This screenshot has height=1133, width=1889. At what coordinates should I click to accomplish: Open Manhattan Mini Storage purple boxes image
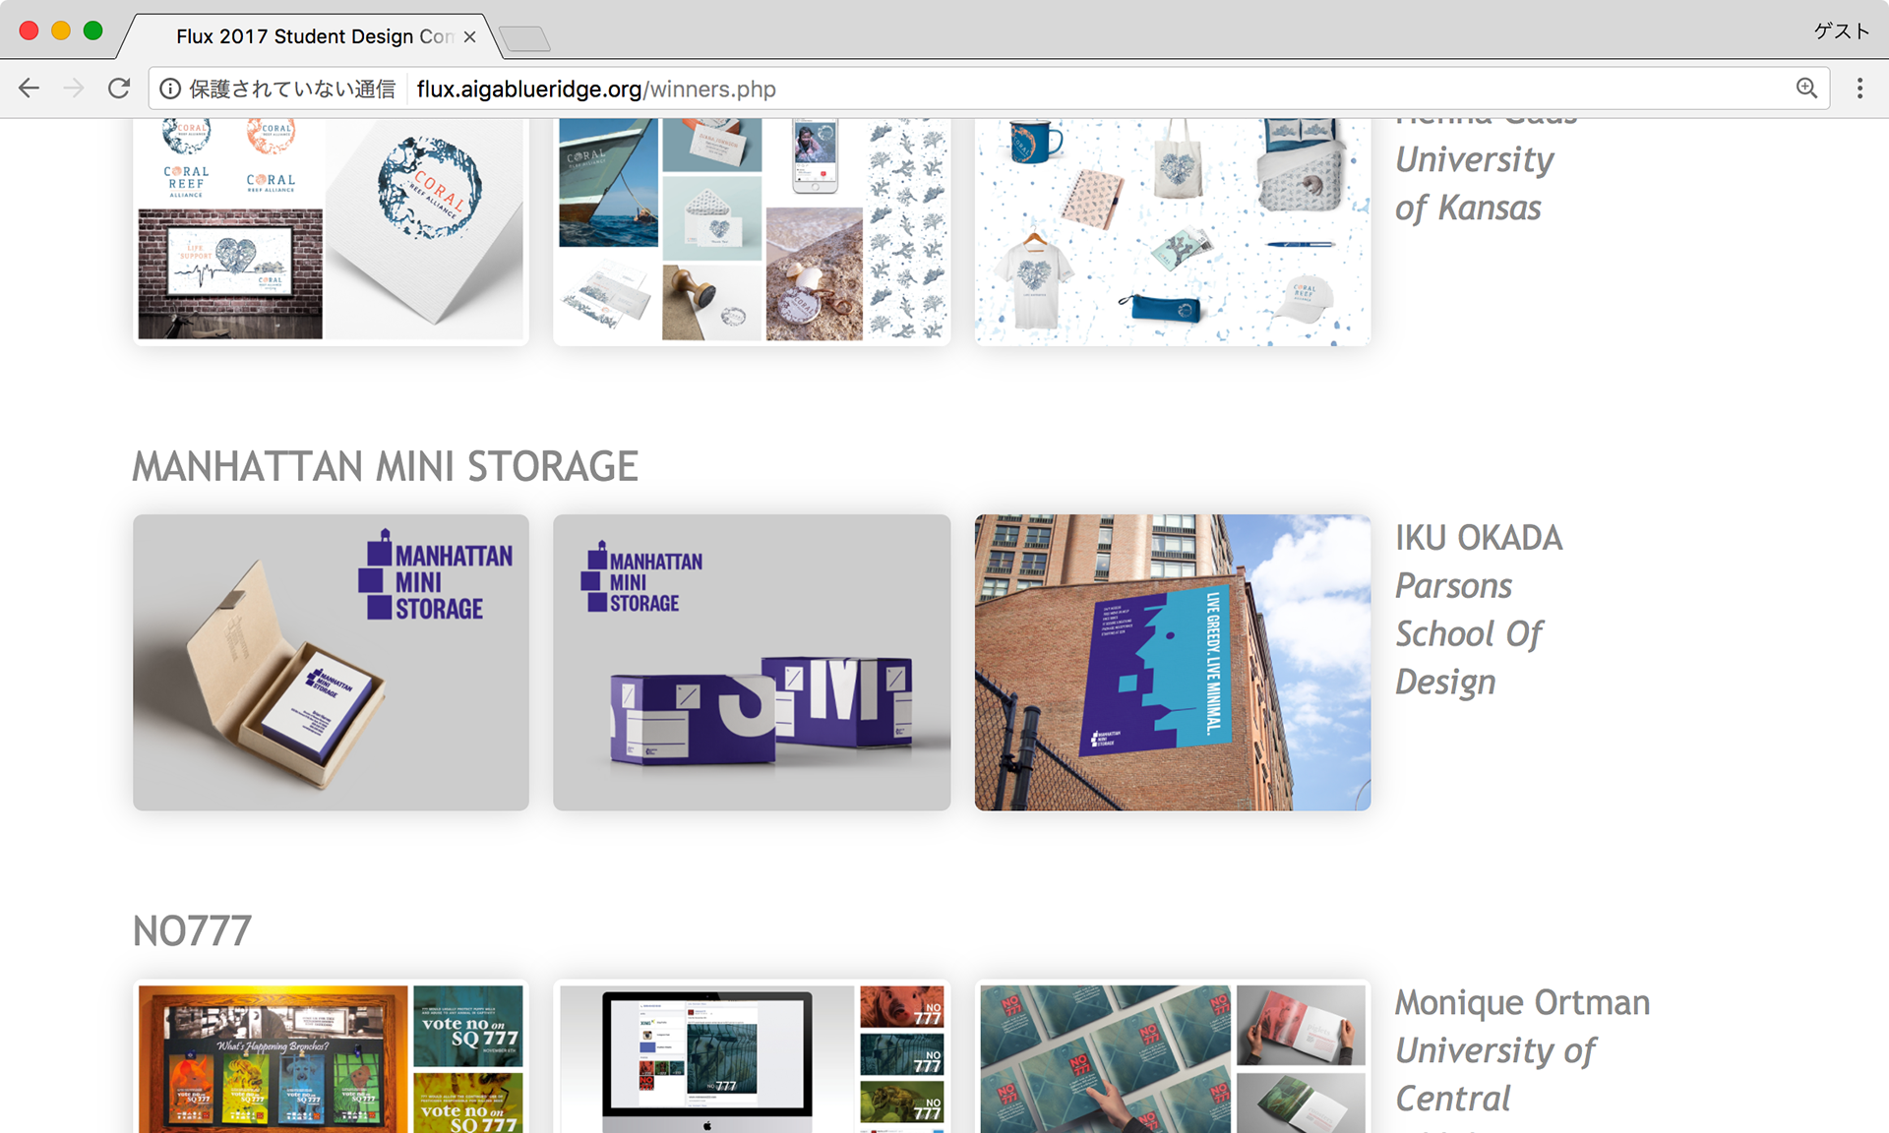click(752, 663)
